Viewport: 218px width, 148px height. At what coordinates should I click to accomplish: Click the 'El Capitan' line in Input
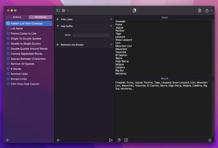tap(121, 55)
